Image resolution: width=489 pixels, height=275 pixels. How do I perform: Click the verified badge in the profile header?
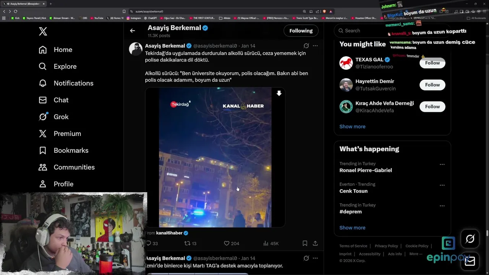[x=205, y=28]
